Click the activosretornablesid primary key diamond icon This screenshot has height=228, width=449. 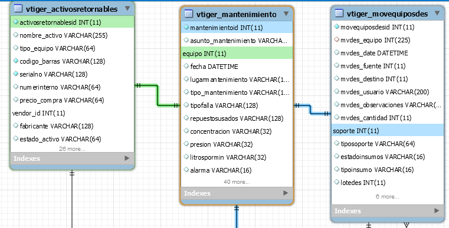click(x=16, y=22)
